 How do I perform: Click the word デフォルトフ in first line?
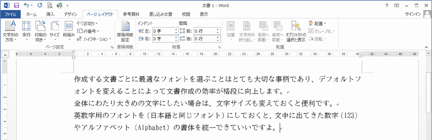[340, 79]
